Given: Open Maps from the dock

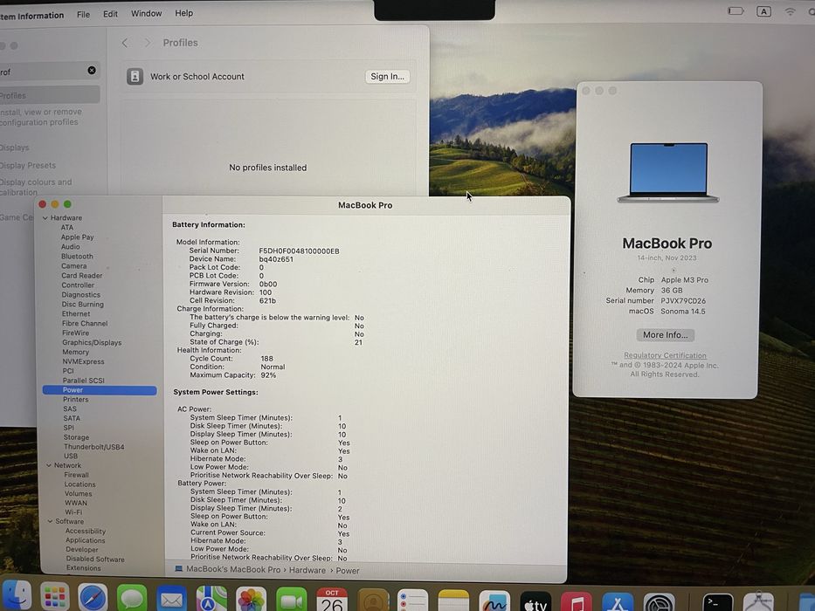Looking at the screenshot, I should [211, 599].
